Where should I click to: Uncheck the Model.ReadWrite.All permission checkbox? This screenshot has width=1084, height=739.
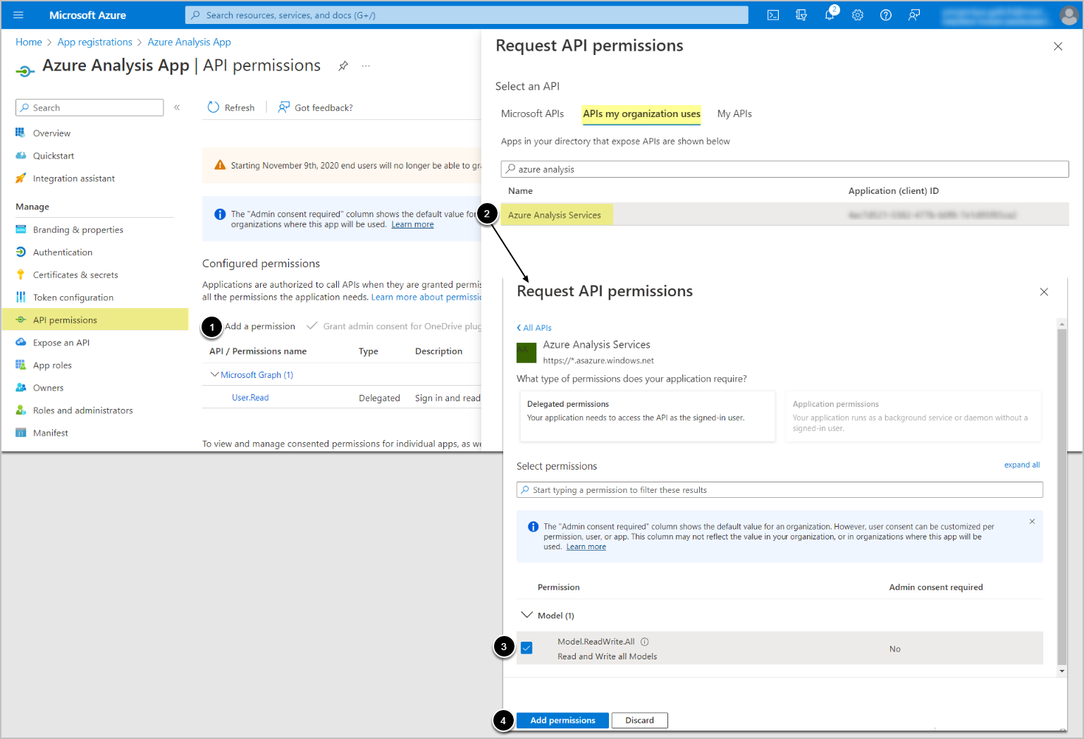(526, 648)
